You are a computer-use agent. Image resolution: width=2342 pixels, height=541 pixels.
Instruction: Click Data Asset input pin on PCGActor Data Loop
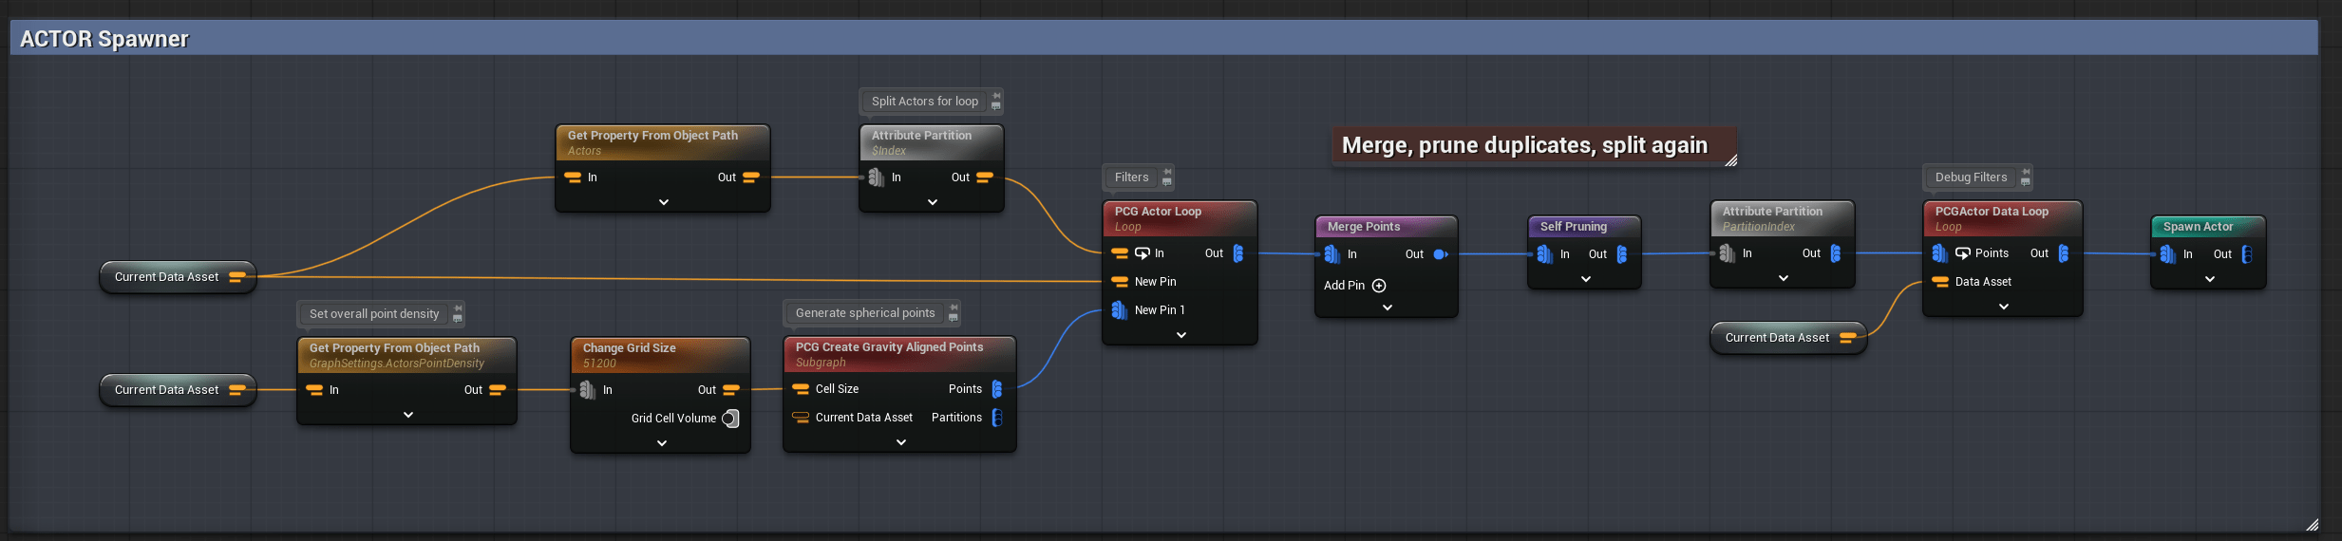[1940, 282]
